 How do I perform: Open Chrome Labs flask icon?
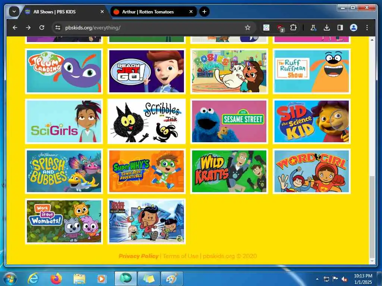click(313, 28)
